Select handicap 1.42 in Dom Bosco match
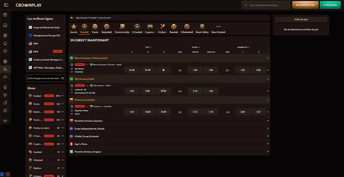344x177 pixels. coord(243,70)
